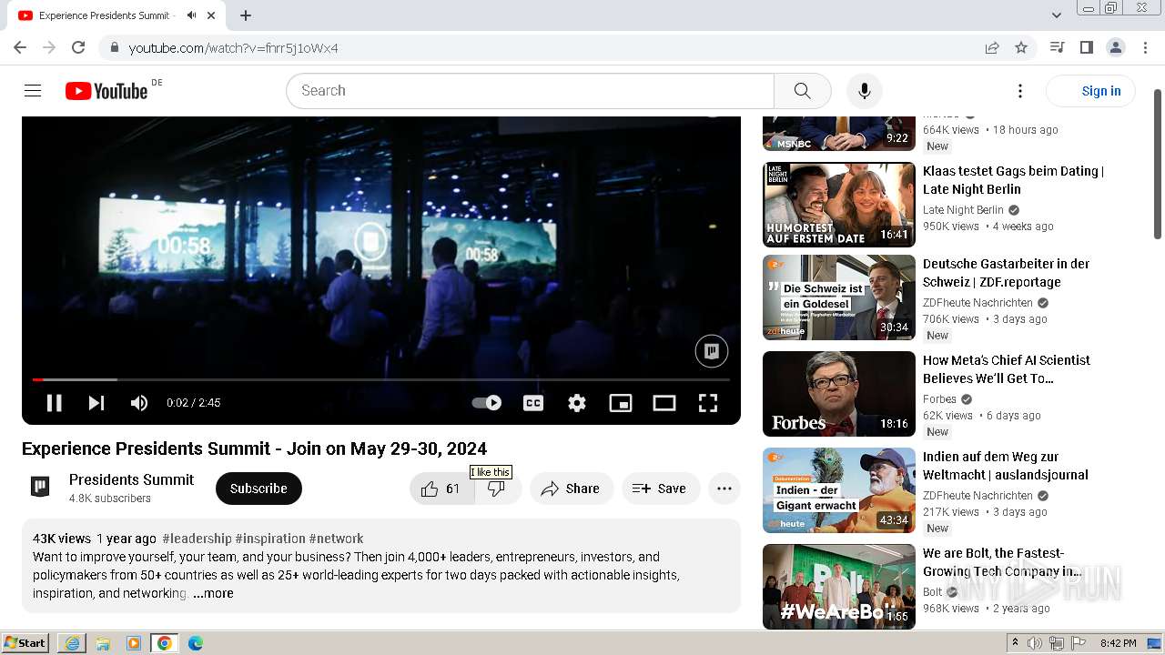Launch Internet Explorer from taskbar
This screenshot has width=1165, height=655.
coord(72,643)
